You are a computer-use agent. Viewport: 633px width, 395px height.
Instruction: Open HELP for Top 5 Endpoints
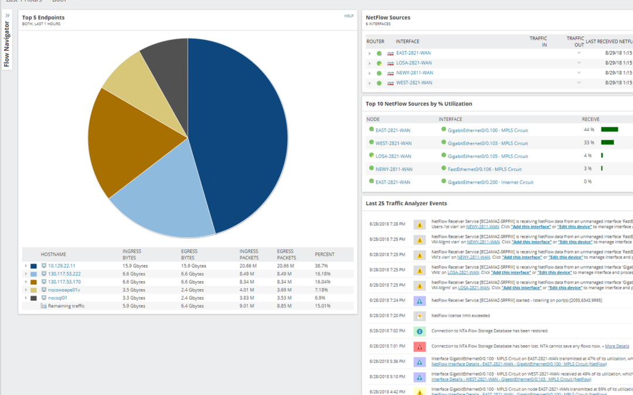pyautogui.click(x=349, y=16)
